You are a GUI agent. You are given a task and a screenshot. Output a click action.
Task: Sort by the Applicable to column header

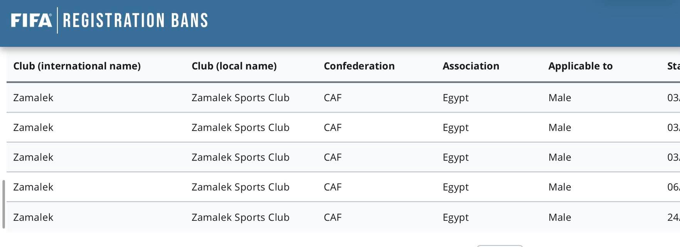pyautogui.click(x=580, y=66)
